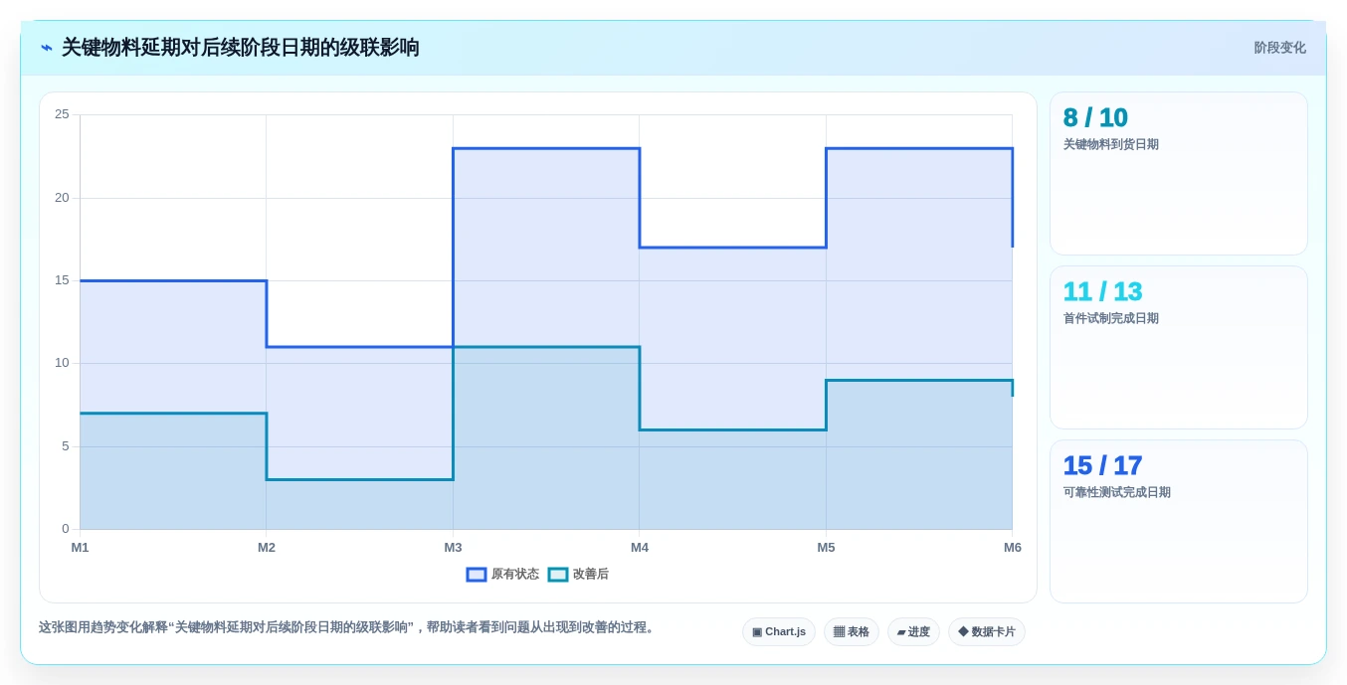The height and width of the screenshot is (685, 1347).
Task: Click the y-axis value 10
Action: [x=62, y=363]
